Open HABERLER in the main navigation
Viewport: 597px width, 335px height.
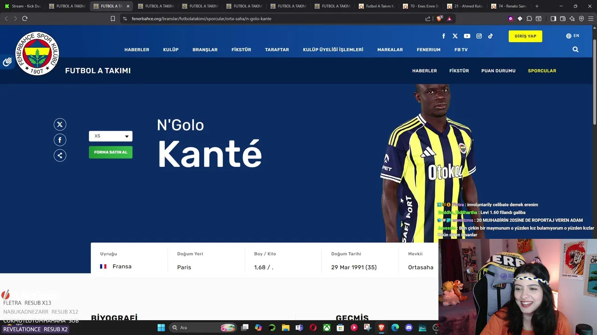(137, 50)
